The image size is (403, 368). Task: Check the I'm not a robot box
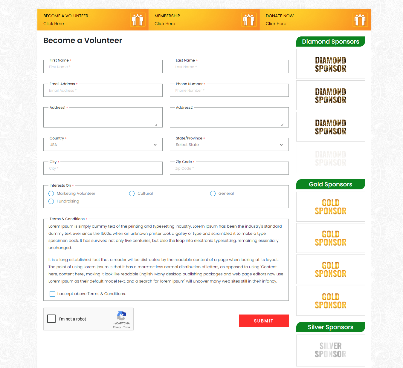tap(51, 319)
